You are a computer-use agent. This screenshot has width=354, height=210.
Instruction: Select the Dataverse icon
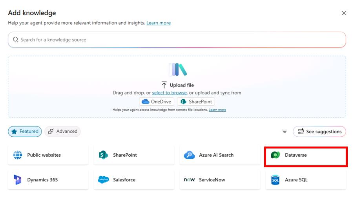tap(276, 155)
